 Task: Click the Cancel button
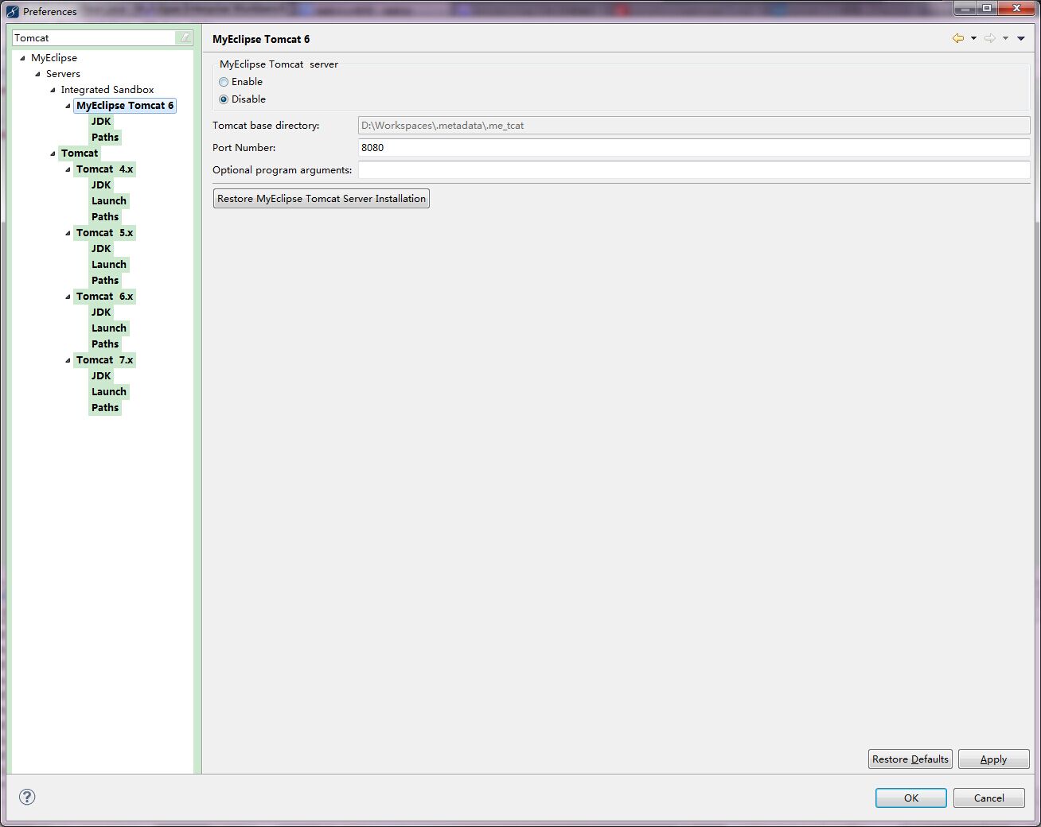[x=988, y=798]
